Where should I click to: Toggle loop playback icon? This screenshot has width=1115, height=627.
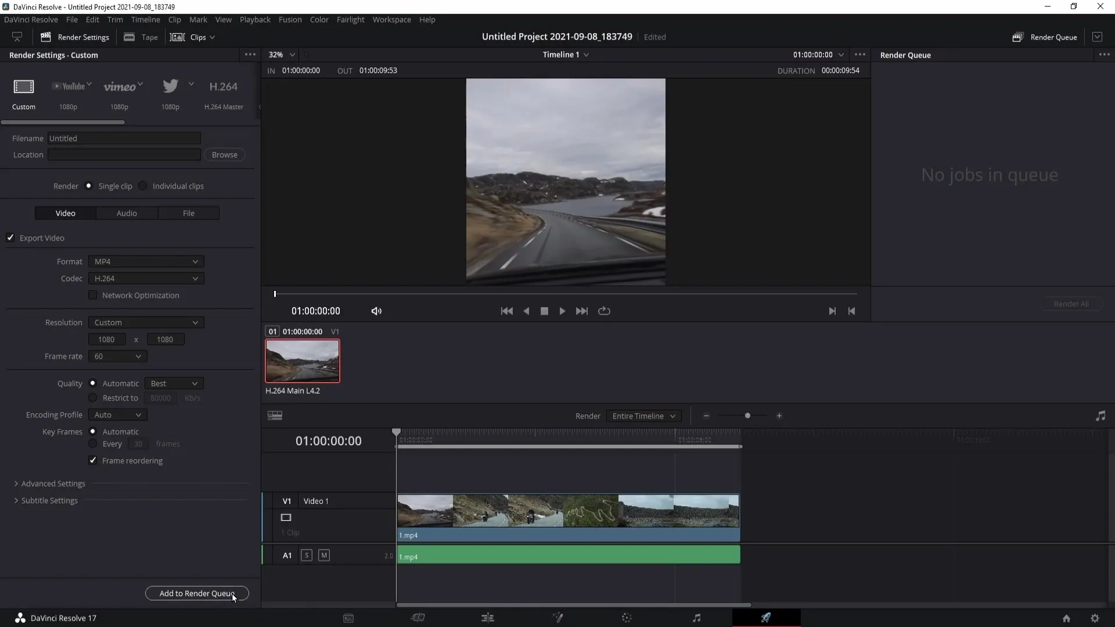coord(604,311)
